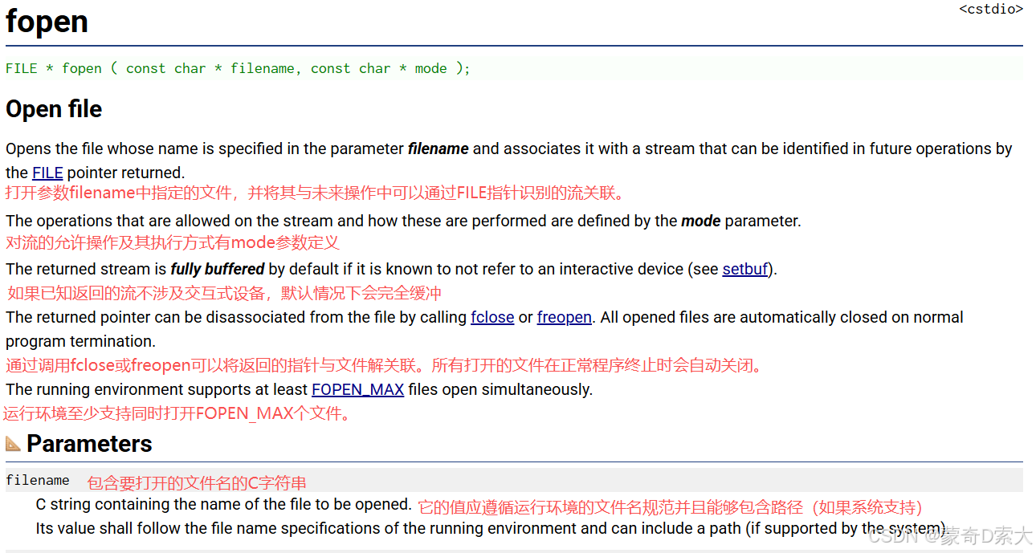Click the red annotation '对流的允许操作'
The image size is (1036, 553).
click(x=173, y=242)
